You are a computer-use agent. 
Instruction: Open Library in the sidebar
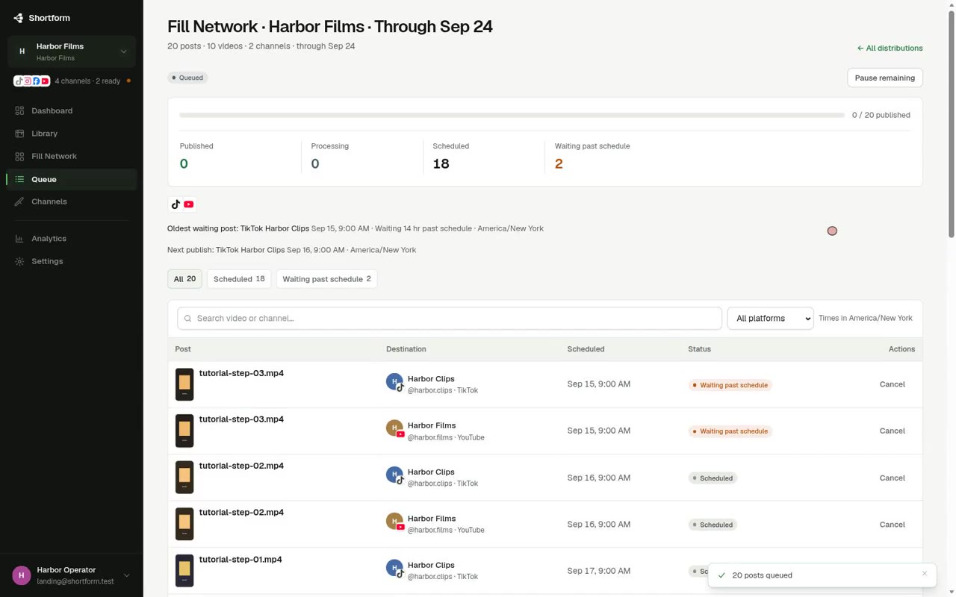click(72, 134)
